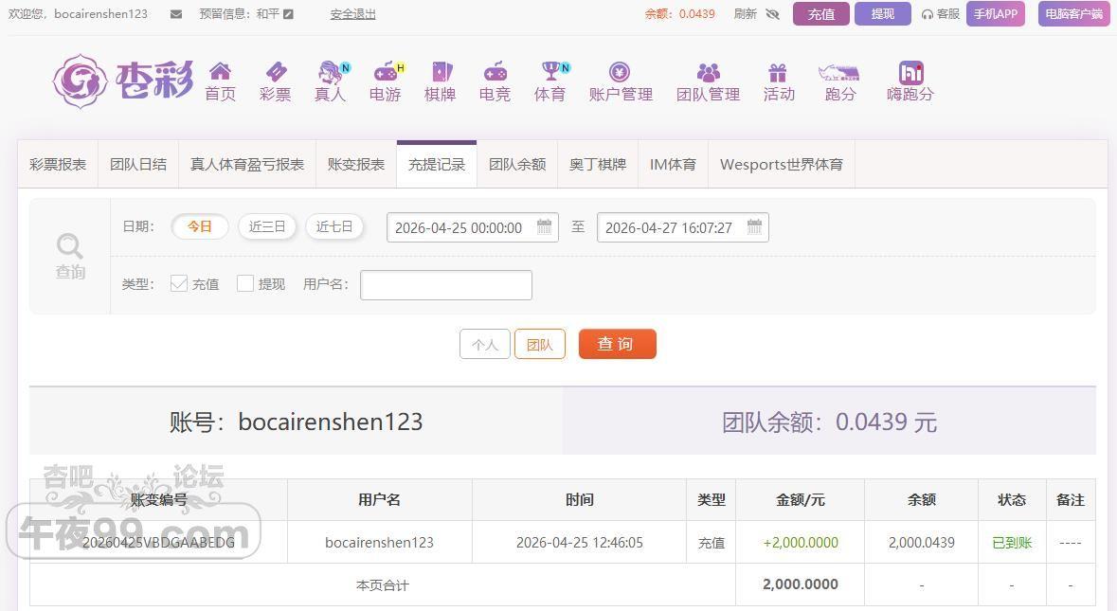Switch to 账变报表 tab

(x=356, y=165)
